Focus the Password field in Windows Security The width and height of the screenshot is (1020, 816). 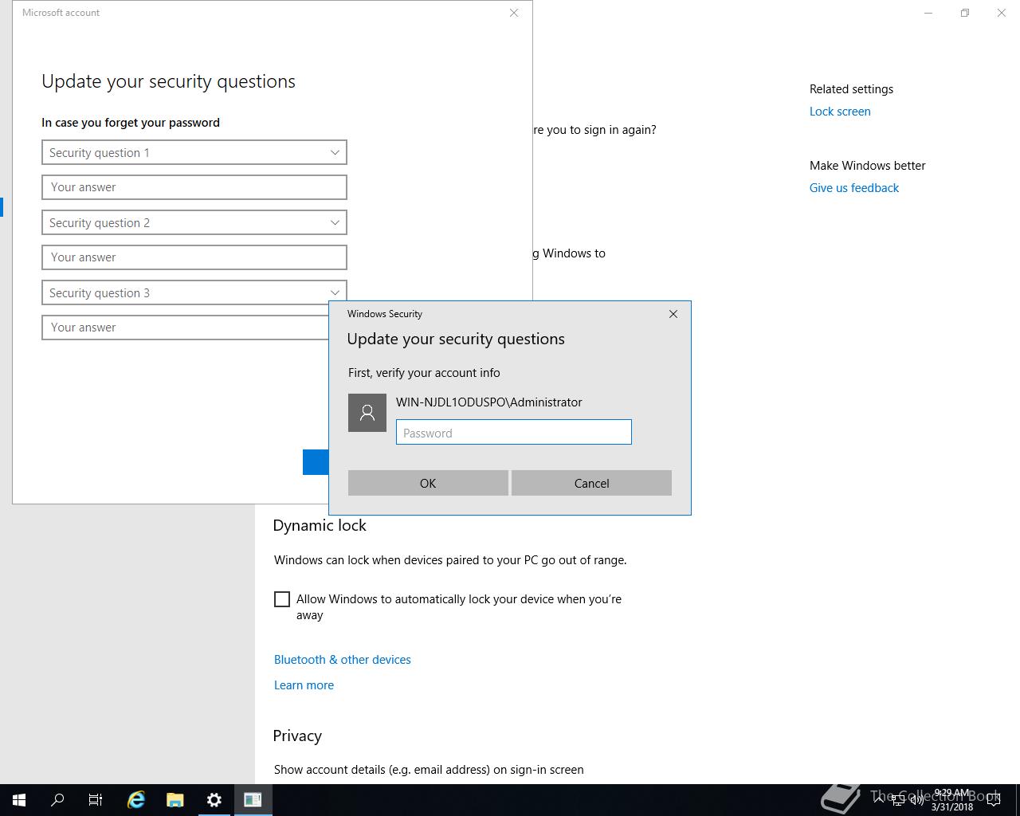tap(513, 433)
